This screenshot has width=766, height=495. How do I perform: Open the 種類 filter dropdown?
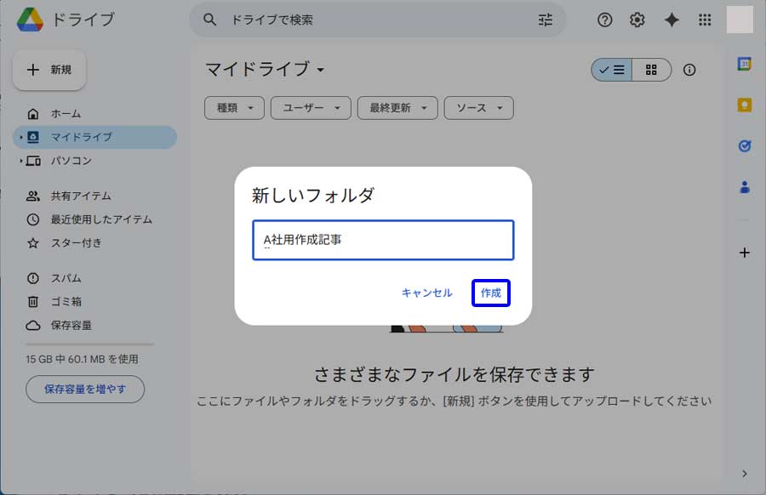(x=234, y=108)
